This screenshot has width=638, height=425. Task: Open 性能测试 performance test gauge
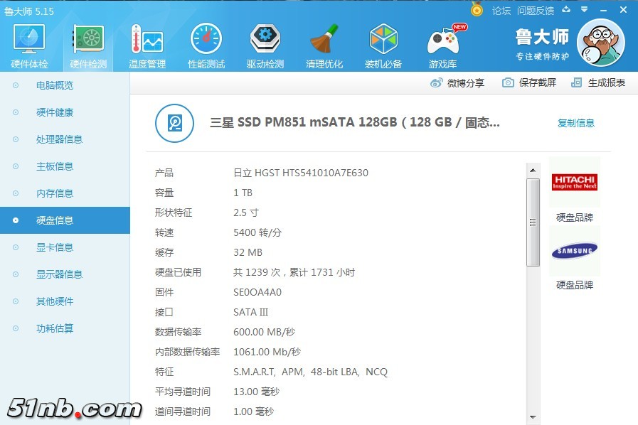coord(206,46)
